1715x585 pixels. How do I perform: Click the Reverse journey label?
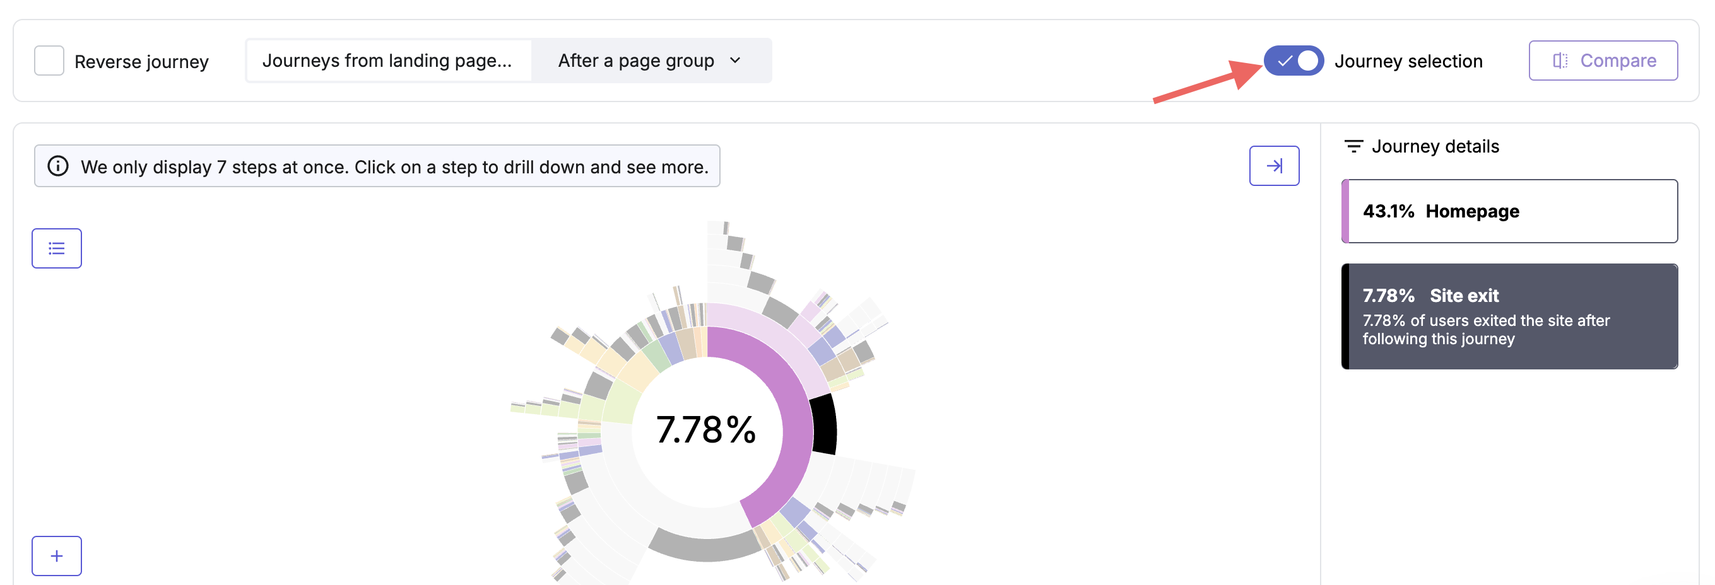tap(142, 62)
